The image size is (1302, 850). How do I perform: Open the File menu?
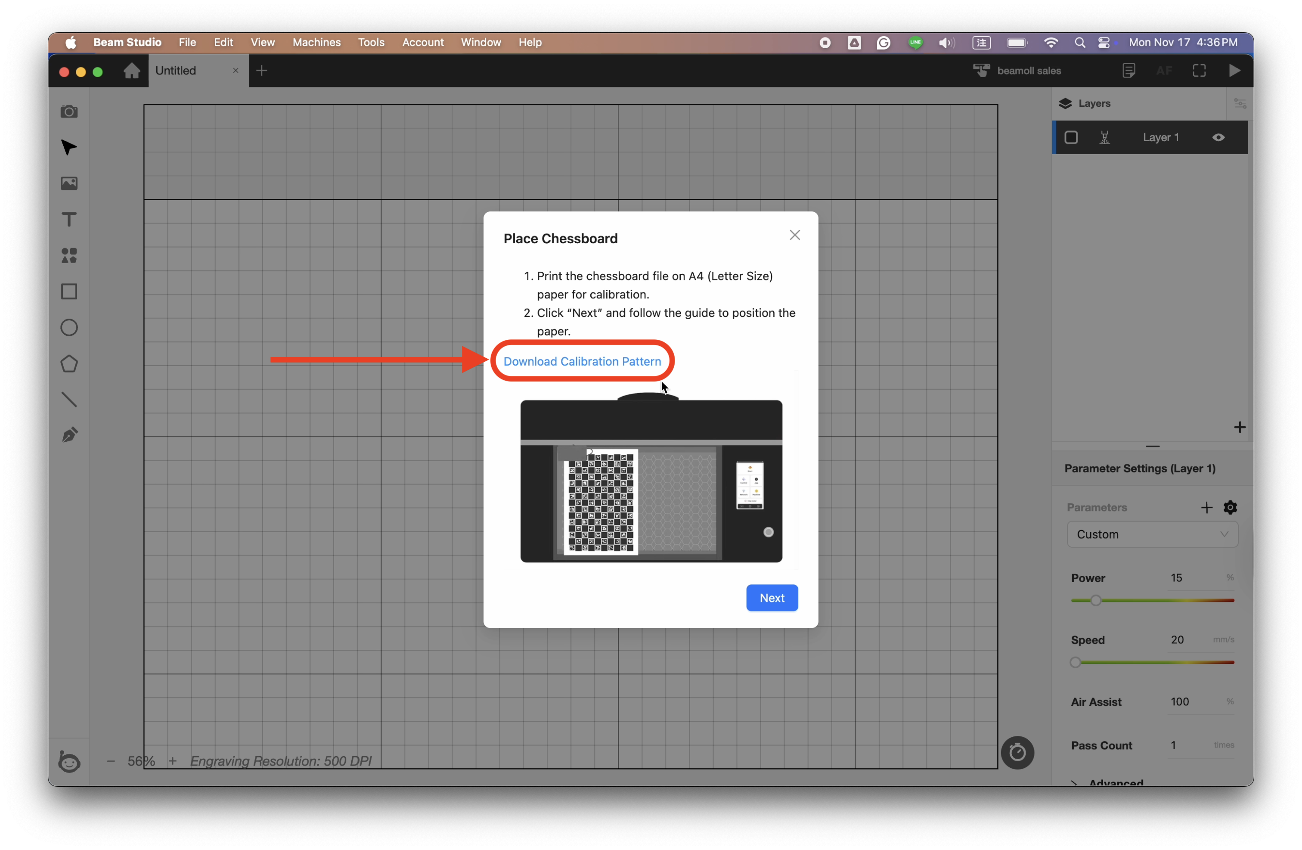point(187,42)
